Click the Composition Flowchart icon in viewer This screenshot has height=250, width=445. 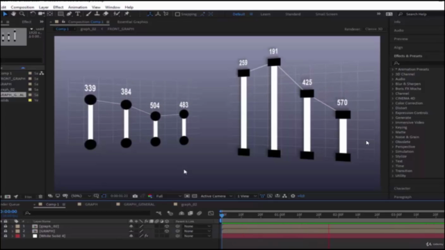284,196
